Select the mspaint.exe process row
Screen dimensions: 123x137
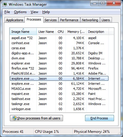click(59, 94)
